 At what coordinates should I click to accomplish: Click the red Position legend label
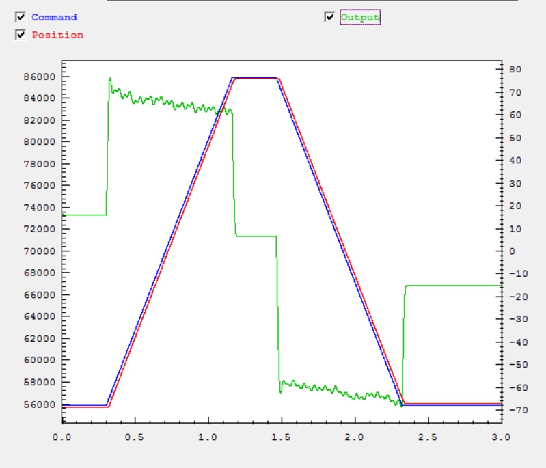57,35
